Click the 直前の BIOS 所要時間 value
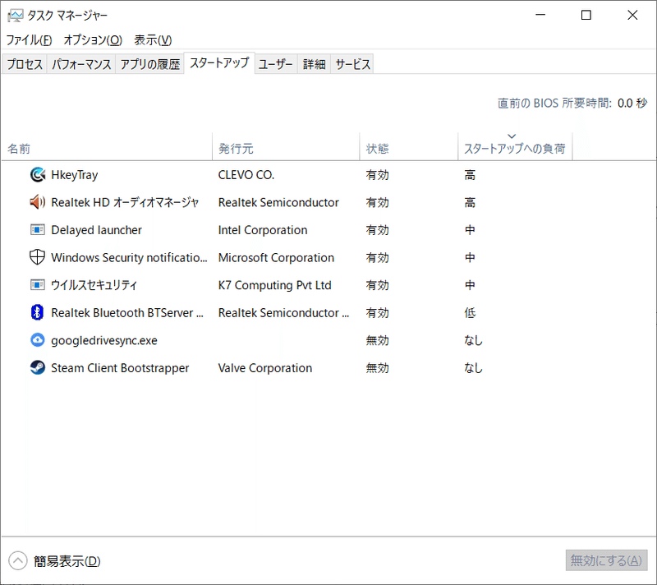Image resolution: width=657 pixels, height=585 pixels. coord(632,103)
